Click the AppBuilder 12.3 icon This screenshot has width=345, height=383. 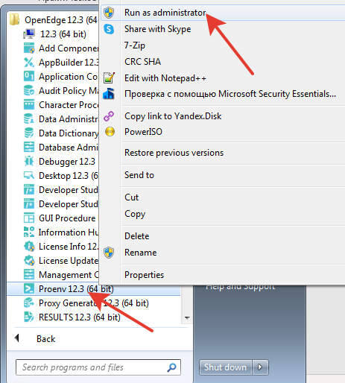(29, 63)
